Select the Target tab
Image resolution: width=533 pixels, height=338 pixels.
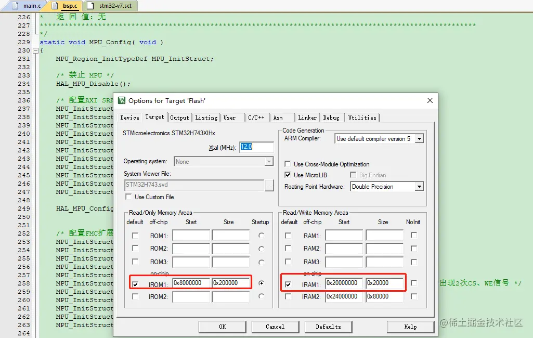click(154, 117)
